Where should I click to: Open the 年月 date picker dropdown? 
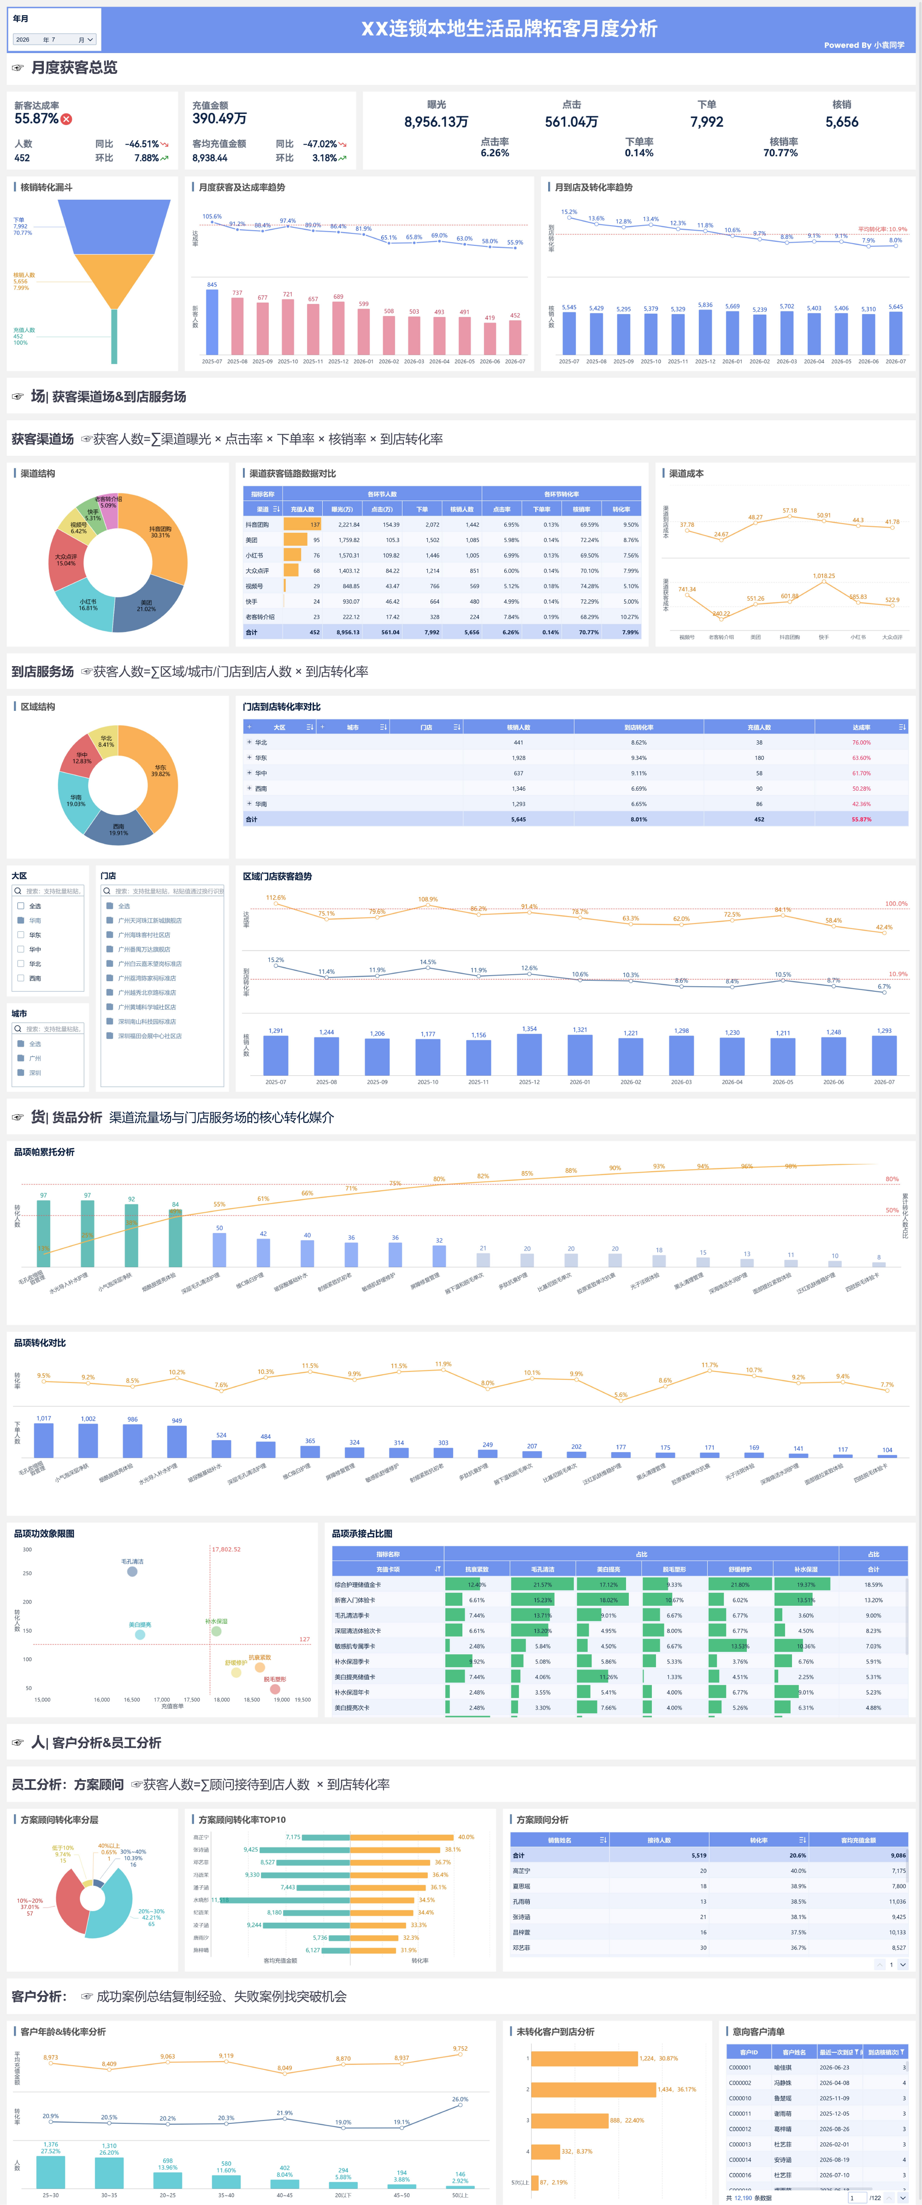click(x=54, y=39)
